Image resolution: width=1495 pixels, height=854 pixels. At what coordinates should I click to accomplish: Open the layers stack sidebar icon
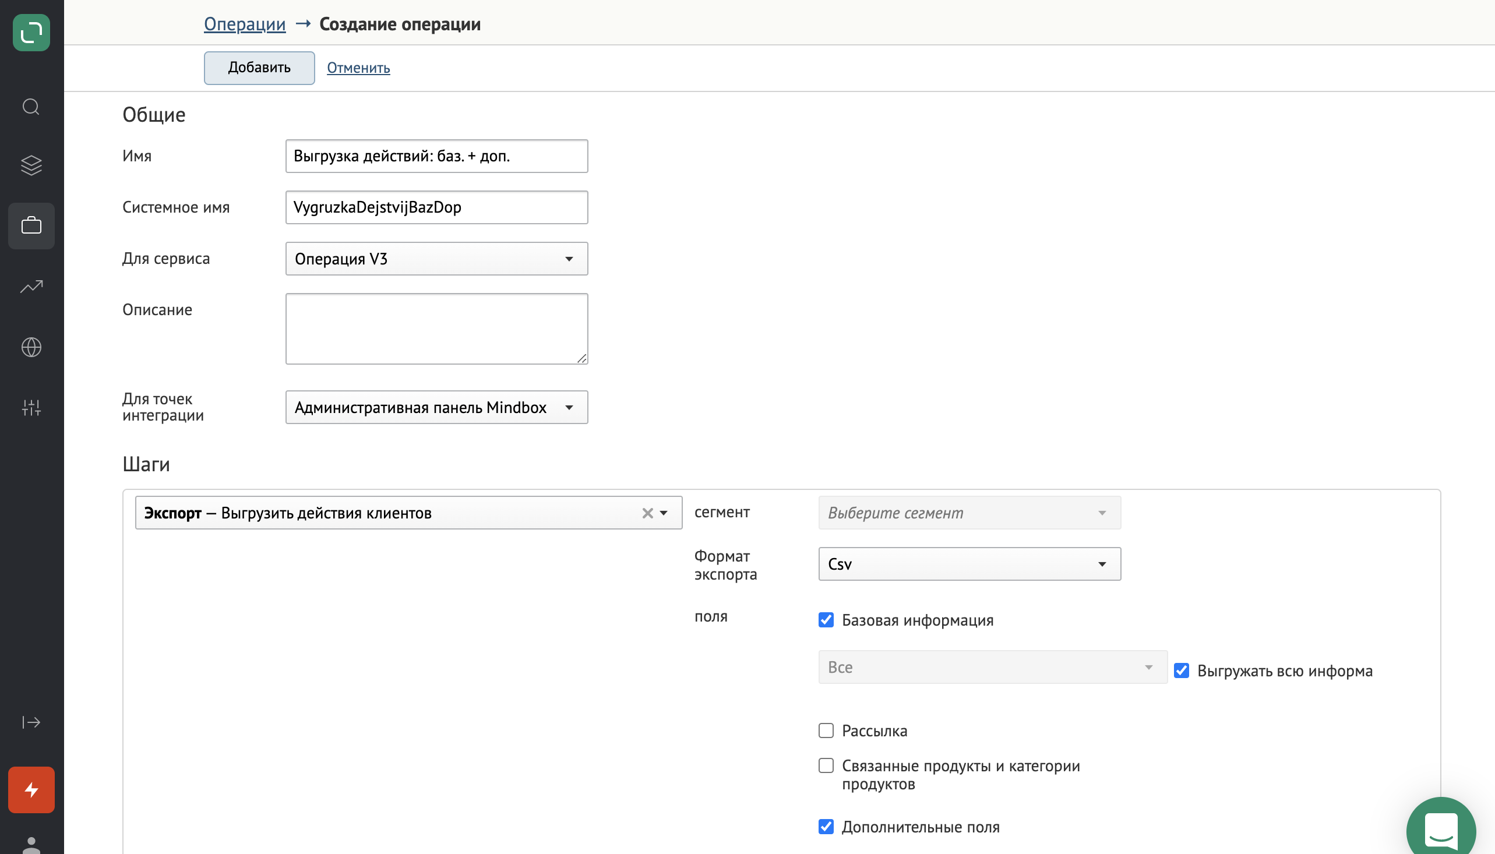point(31,165)
